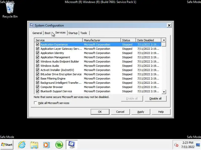Select the Base Filtering Engine row text
This screenshot has height=150, width=201.
53,78
